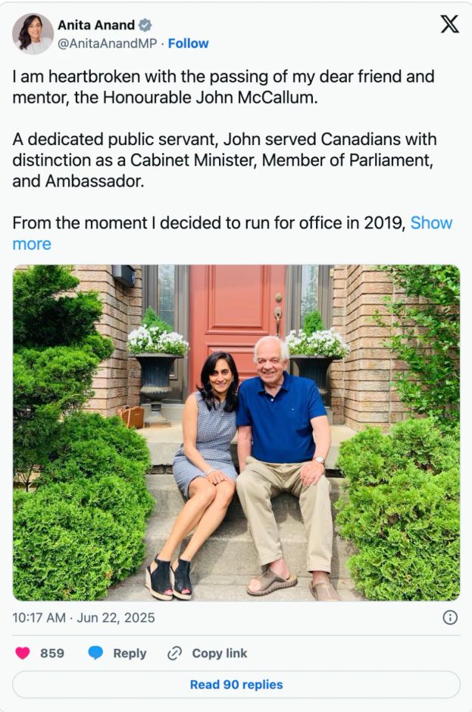Click the chain link copy icon
Image resolution: width=472 pixels, height=712 pixels.
click(175, 653)
